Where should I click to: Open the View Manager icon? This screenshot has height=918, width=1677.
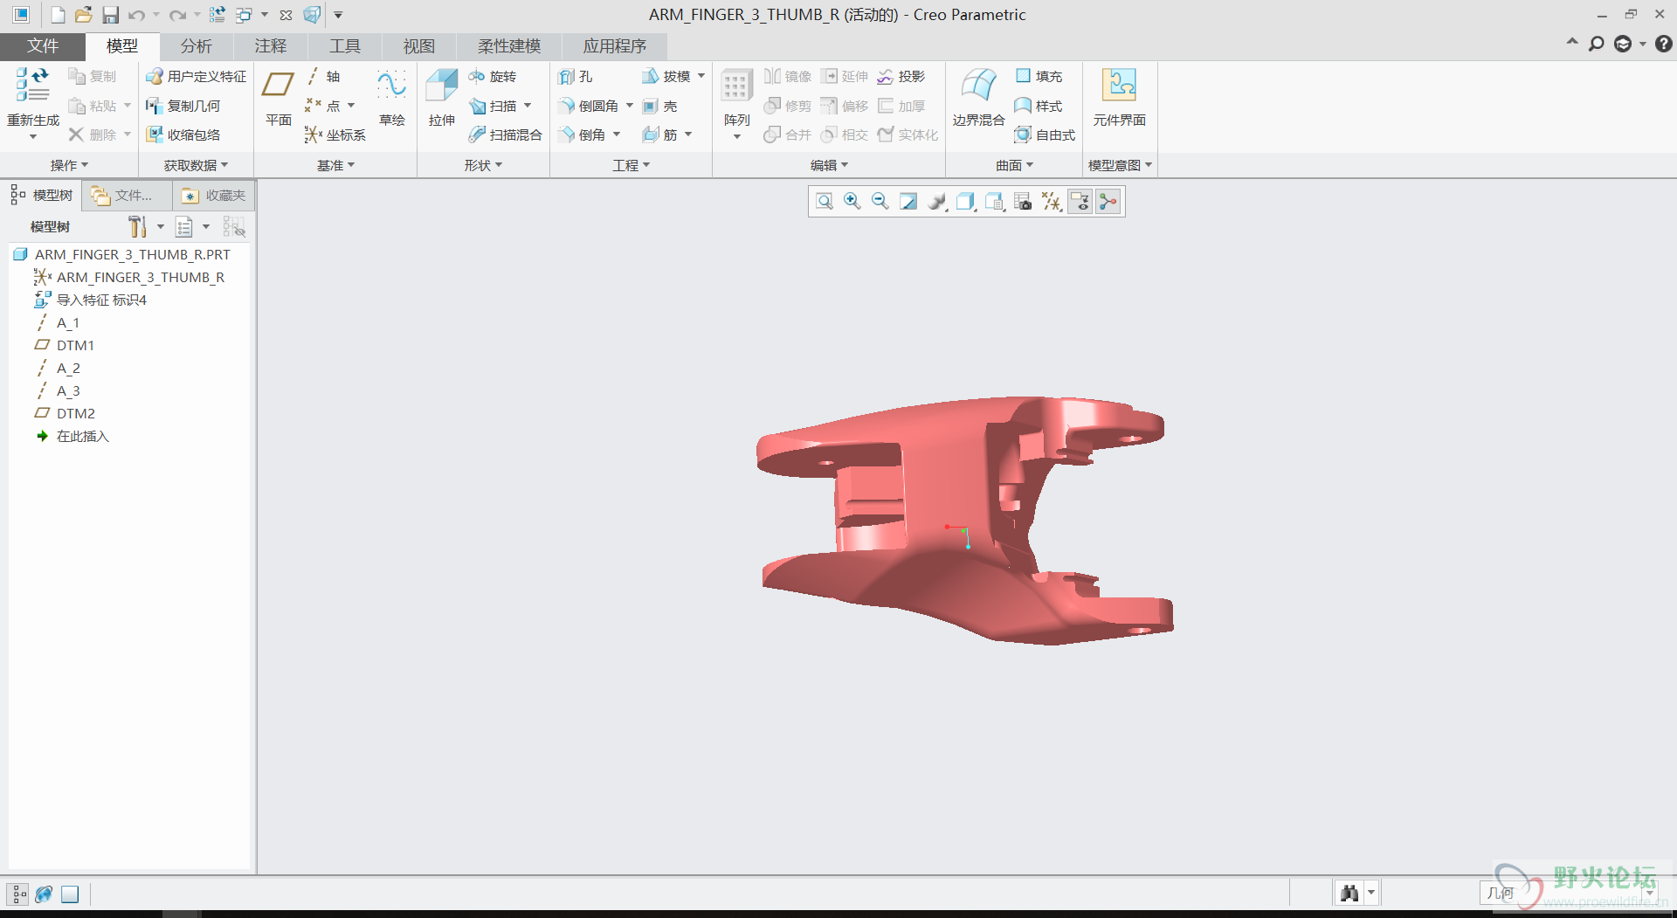click(1023, 202)
